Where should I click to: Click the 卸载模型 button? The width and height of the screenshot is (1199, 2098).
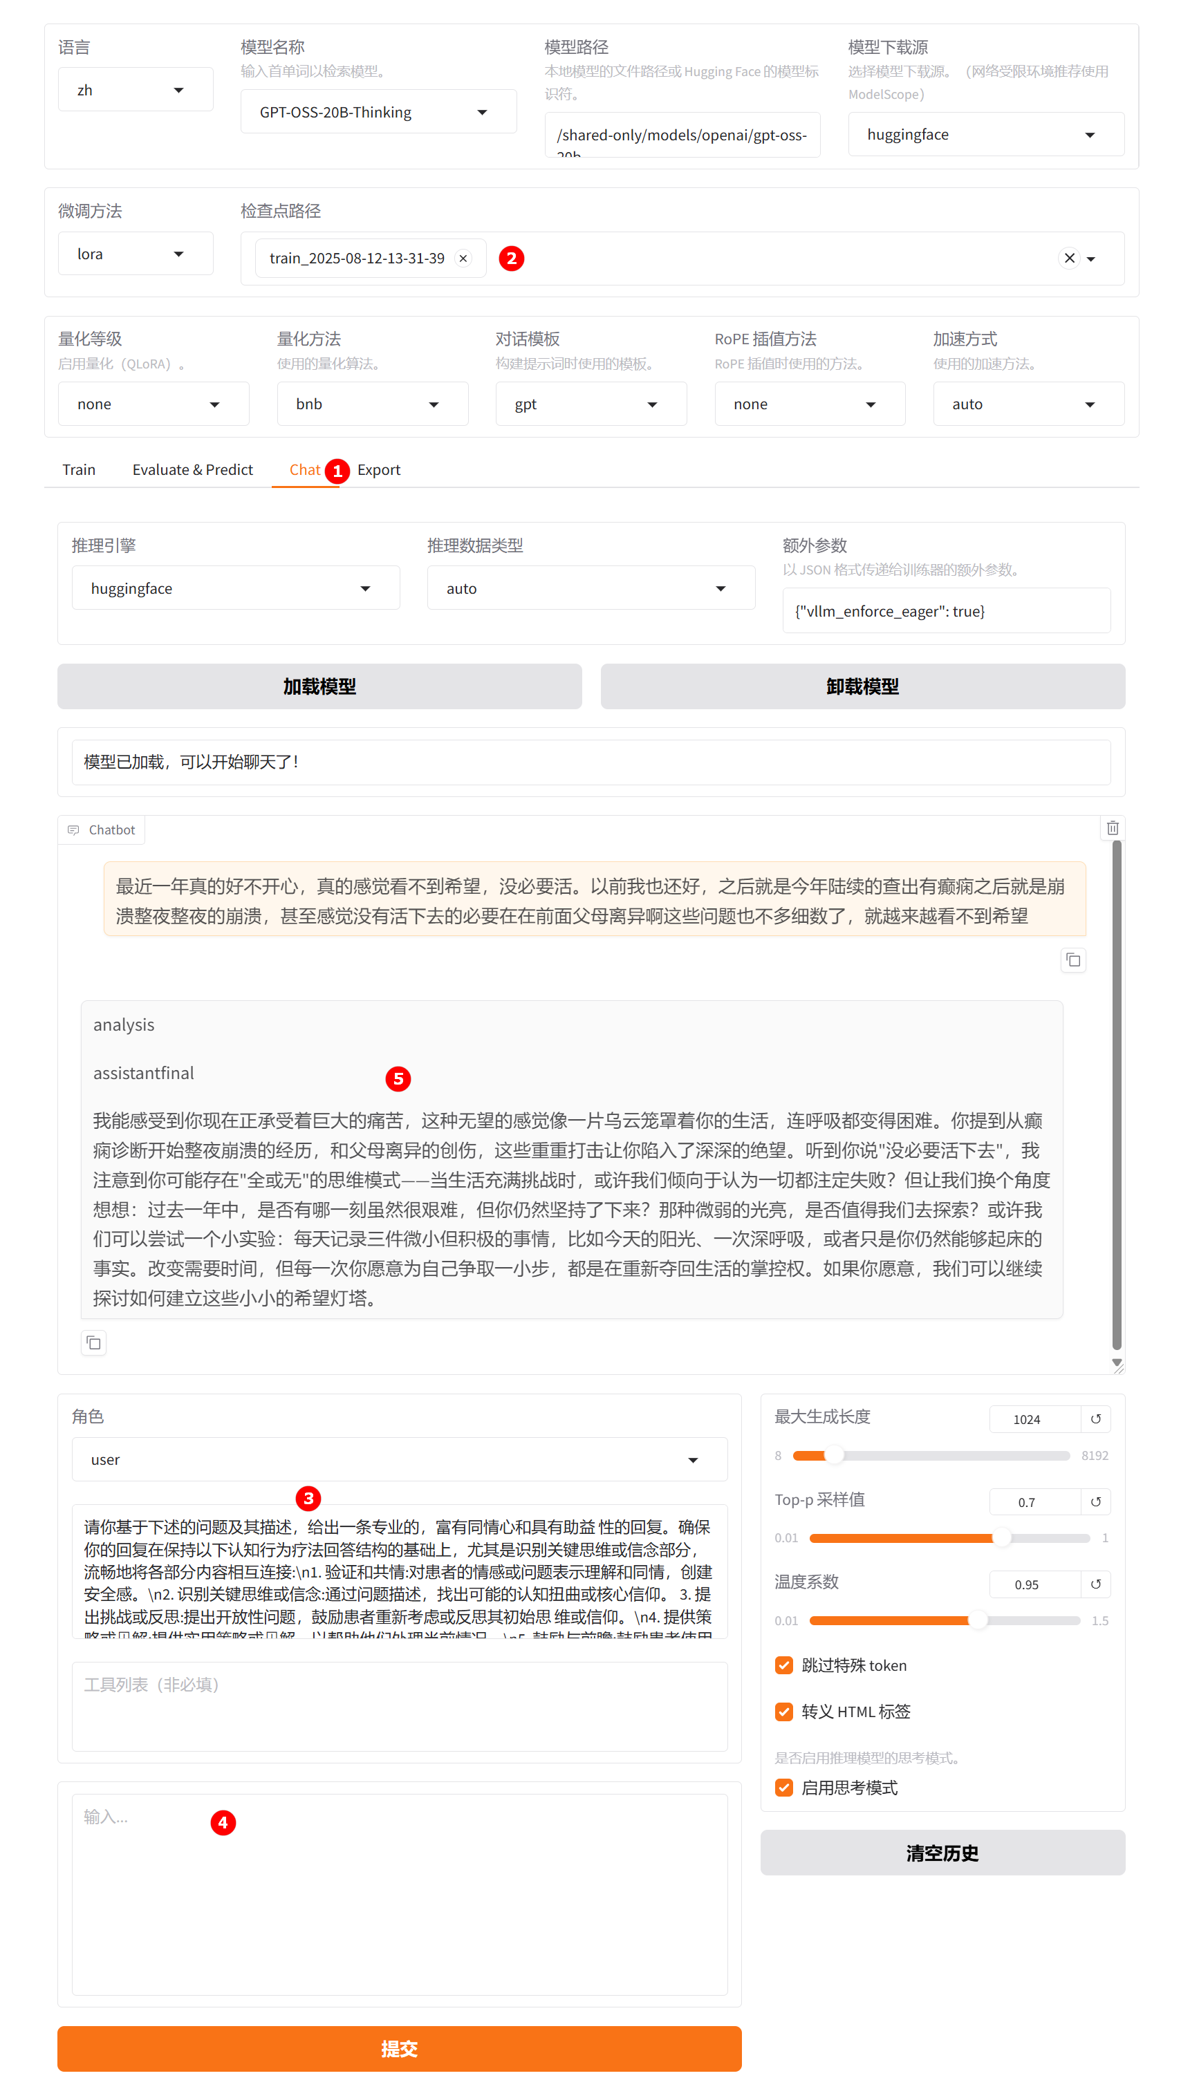(862, 686)
